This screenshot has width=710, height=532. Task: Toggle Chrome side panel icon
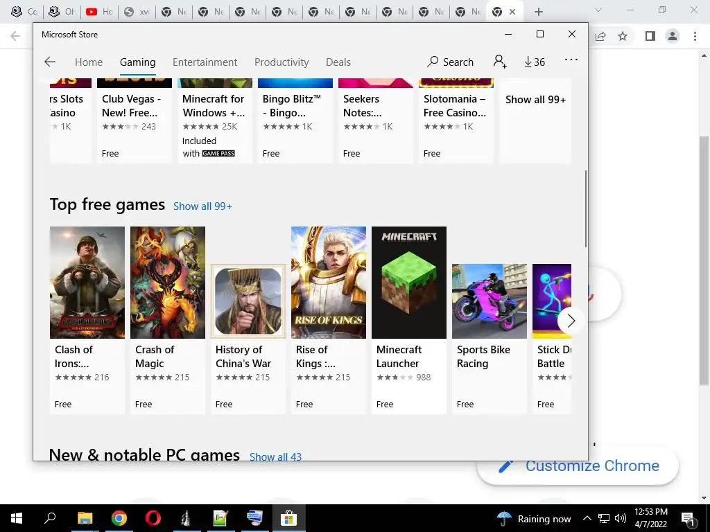650,36
